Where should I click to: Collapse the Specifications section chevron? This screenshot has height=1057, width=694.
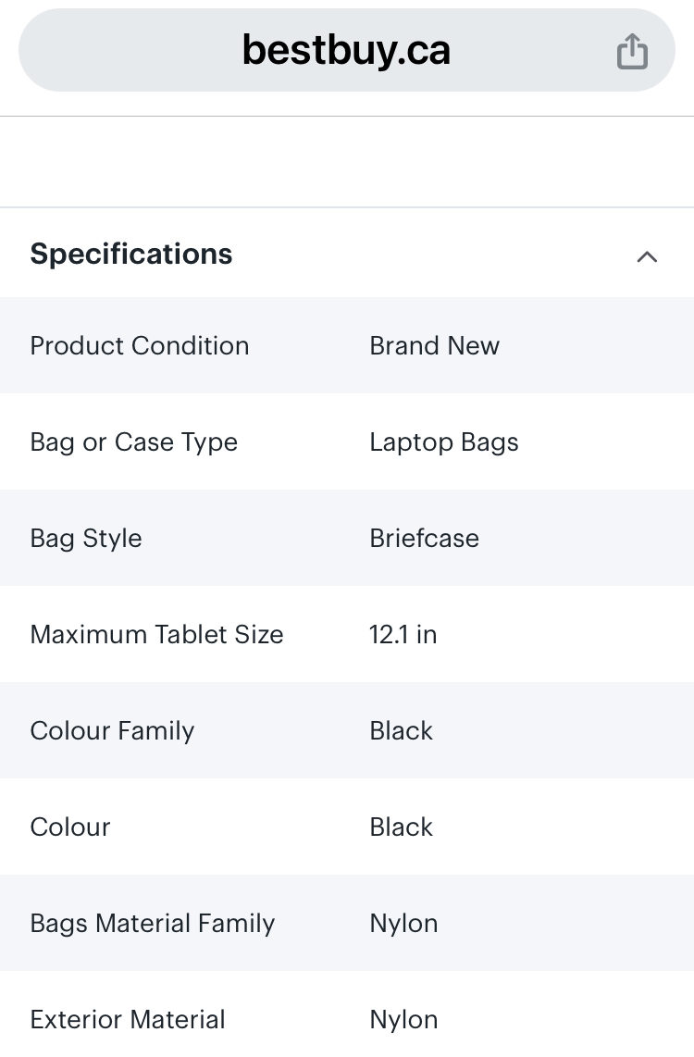(647, 256)
